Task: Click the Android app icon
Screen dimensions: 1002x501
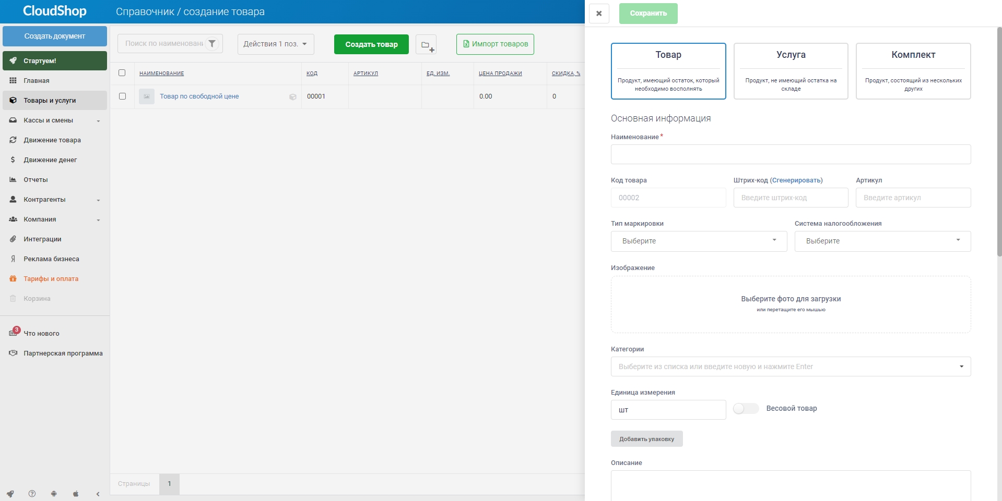Action: [54, 494]
